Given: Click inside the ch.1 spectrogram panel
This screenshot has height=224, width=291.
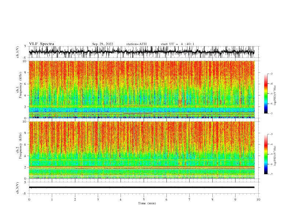Looking at the screenshot, I should 142,89.
